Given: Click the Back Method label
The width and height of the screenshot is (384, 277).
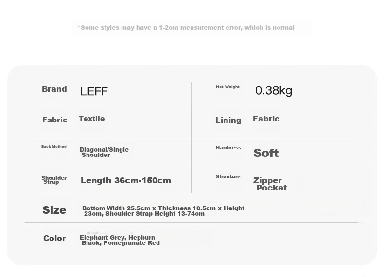Looking at the screenshot, I should click(54, 146).
